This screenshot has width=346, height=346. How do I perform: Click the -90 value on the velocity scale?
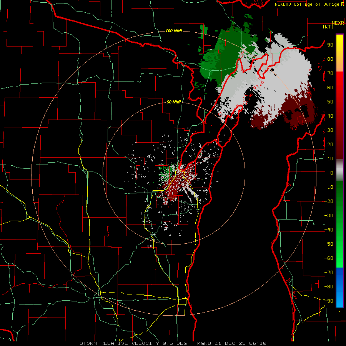[329, 301]
